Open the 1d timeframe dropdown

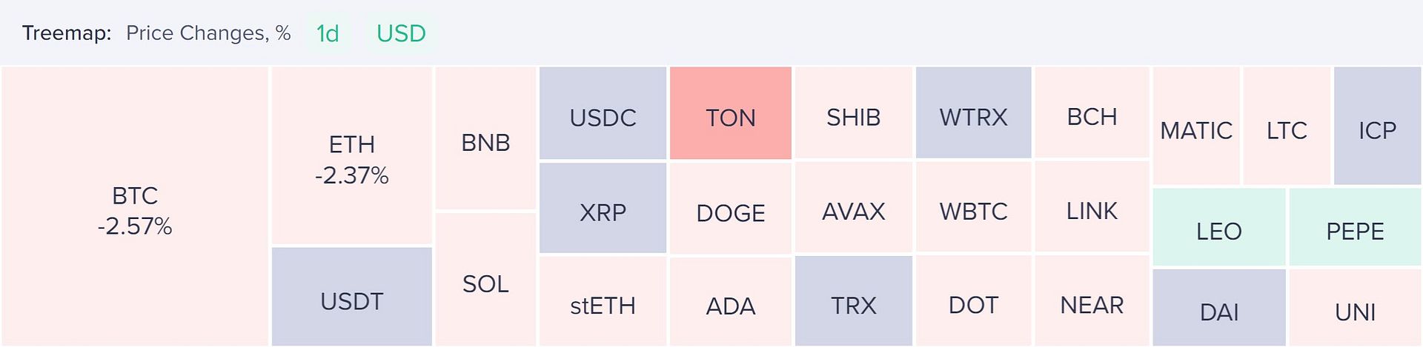pyautogui.click(x=328, y=33)
